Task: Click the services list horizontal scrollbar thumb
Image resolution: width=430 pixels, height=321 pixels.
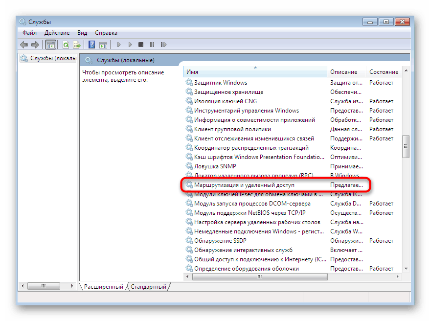Action: [260, 276]
